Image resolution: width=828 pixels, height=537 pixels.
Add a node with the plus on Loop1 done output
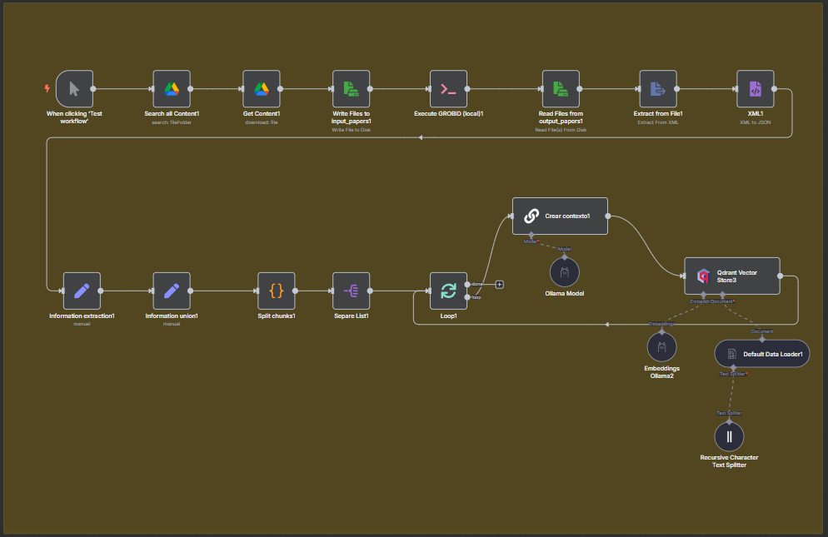point(500,285)
